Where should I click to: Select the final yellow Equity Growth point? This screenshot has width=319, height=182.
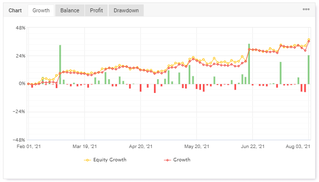click(309, 40)
